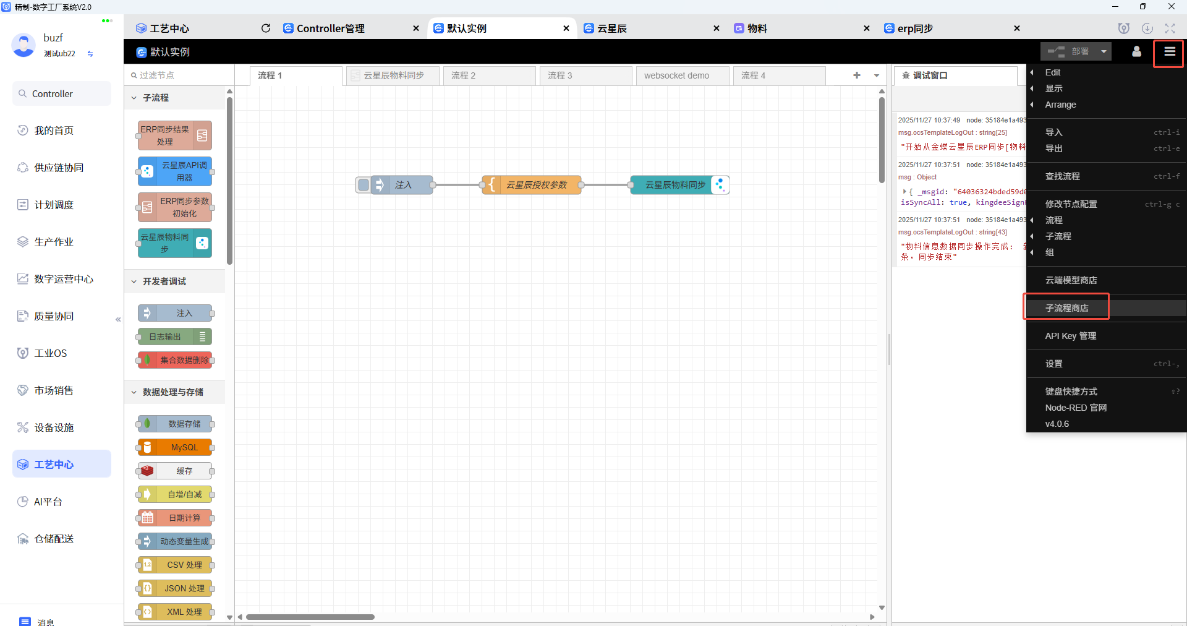Collapse the 开发者调试 palette section
This screenshot has width=1187, height=626.
click(134, 281)
